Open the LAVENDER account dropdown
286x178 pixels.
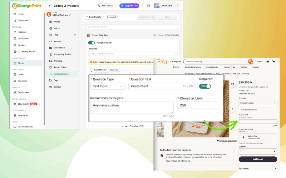tap(167, 6)
